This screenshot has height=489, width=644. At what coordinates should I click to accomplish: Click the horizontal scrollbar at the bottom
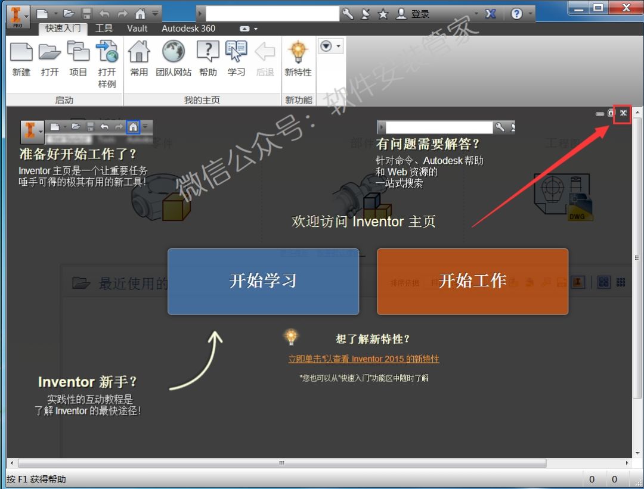tap(281, 463)
